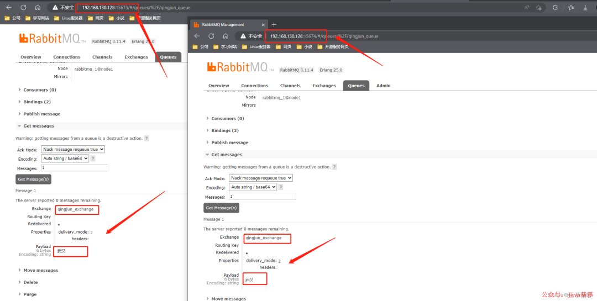Click Get Message(s) in the rear window
This screenshot has height=301, width=597.
[34, 179]
